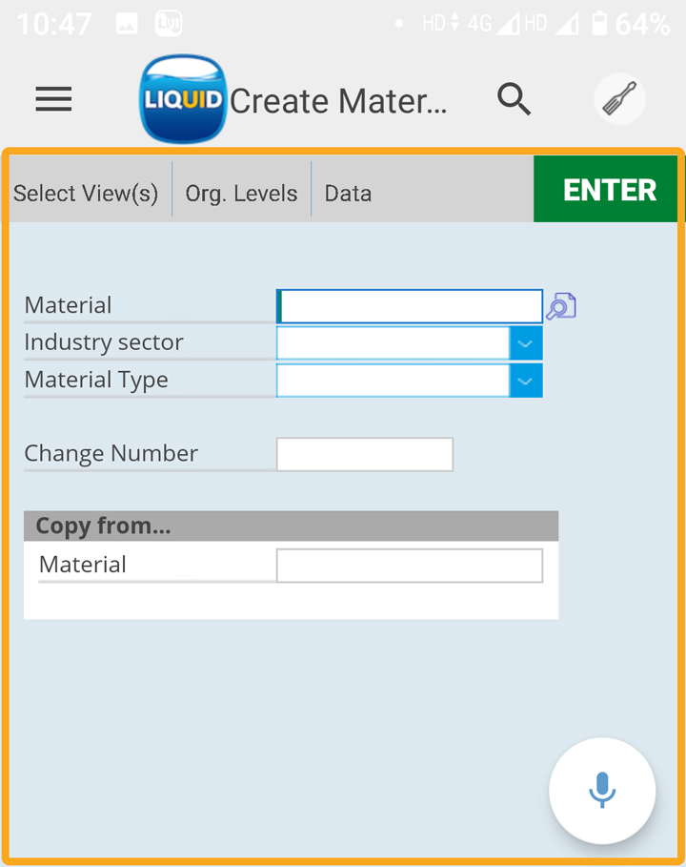Viewport: 686px width, 867px height.
Task: Select the Material Type combo box field
Action: [393, 381]
